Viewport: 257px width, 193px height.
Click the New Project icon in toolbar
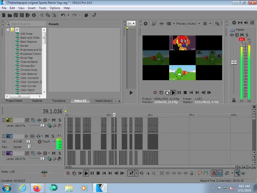[x=4, y=15]
